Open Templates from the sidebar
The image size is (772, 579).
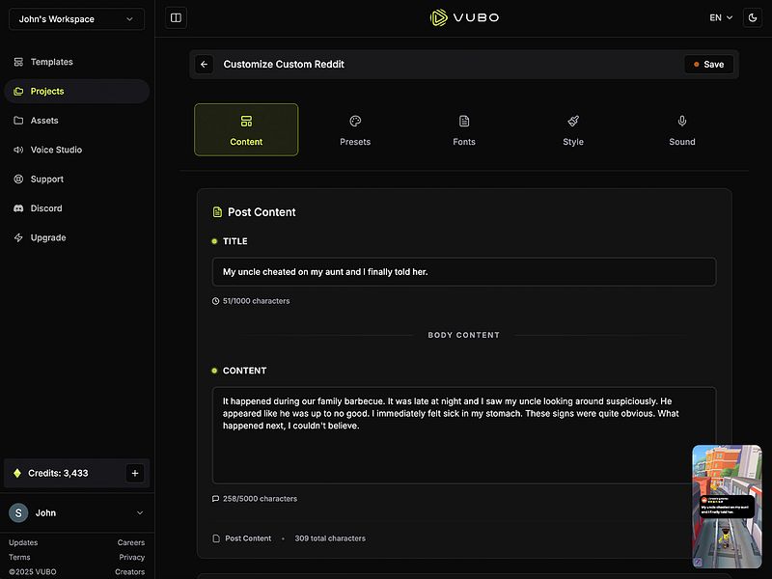[50, 62]
